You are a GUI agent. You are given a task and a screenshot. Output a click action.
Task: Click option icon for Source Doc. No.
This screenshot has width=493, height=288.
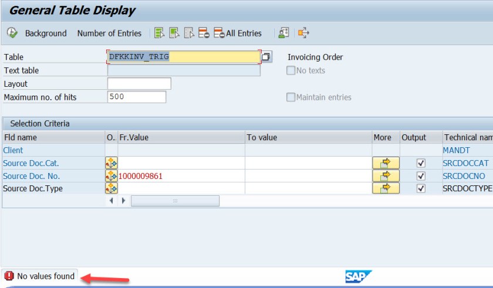pos(112,176)
